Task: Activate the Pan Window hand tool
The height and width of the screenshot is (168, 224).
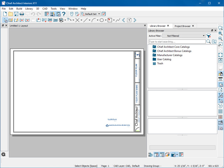Action: 220,60
